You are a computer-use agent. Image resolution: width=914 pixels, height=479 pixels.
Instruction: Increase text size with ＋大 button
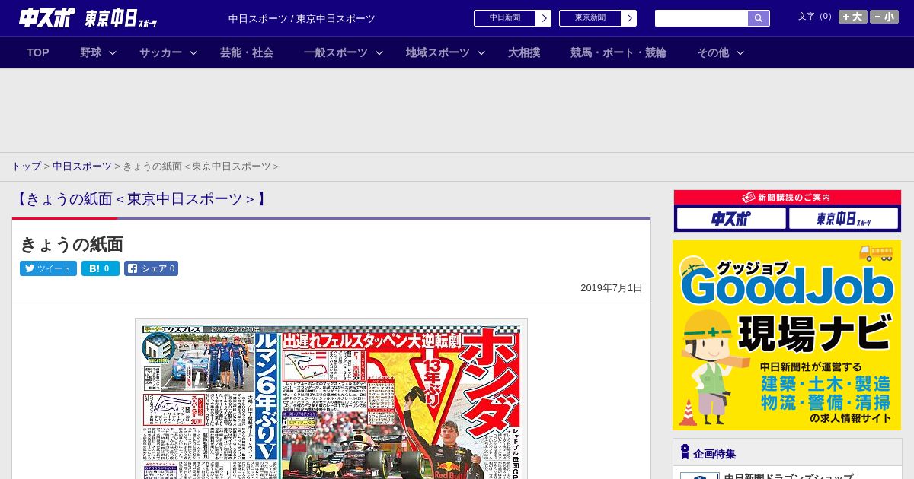853,17
